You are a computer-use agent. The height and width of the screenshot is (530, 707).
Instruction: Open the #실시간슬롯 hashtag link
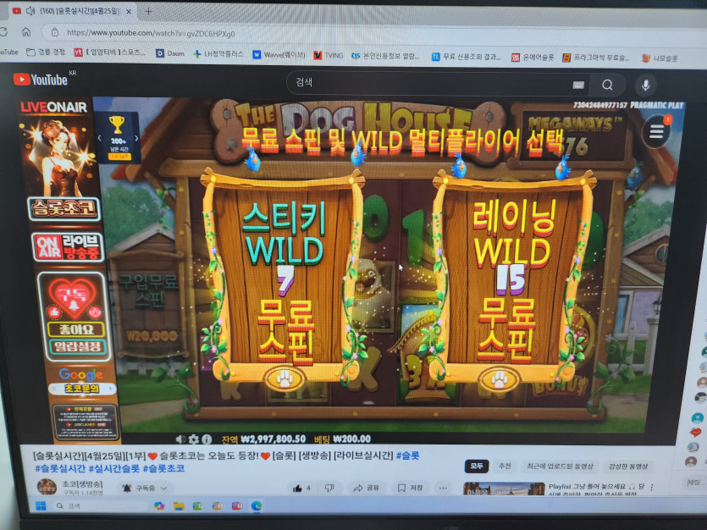(x=113, y=469)
